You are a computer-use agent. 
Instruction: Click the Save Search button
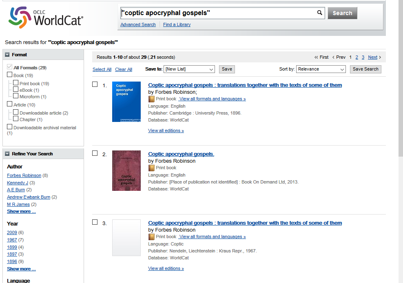point(365,69)
